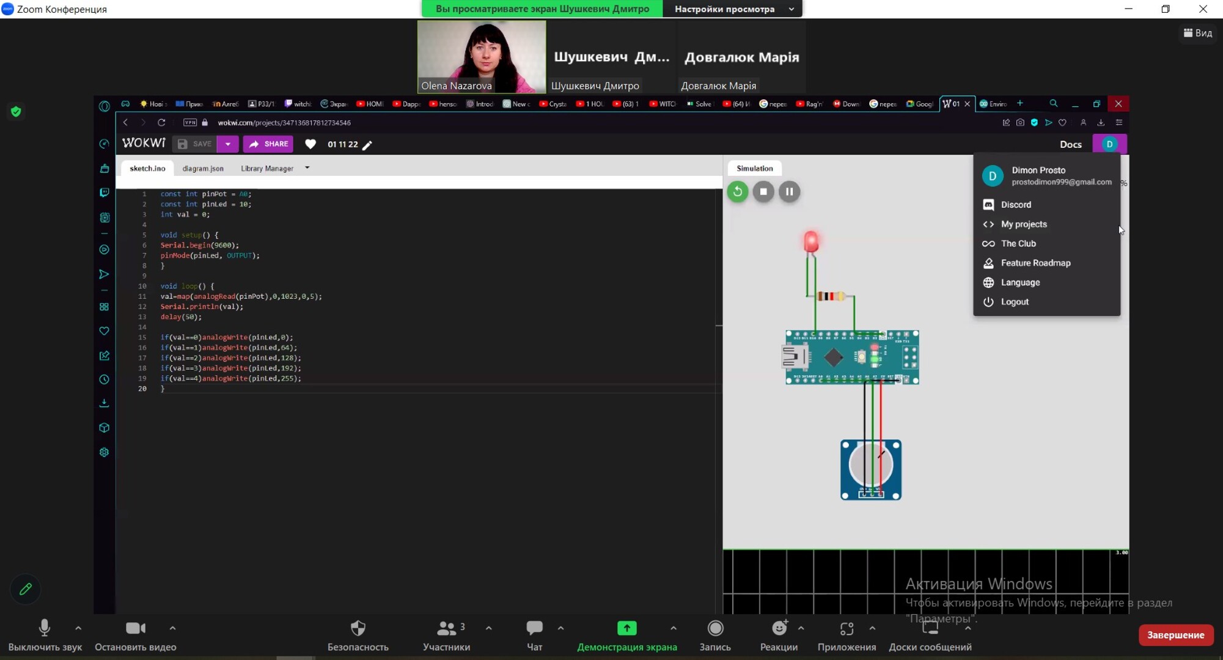Mute microphone in Zoom toolbar
Image resolution: width=1223 pixels, height=660 pixels.
point(45,628)
